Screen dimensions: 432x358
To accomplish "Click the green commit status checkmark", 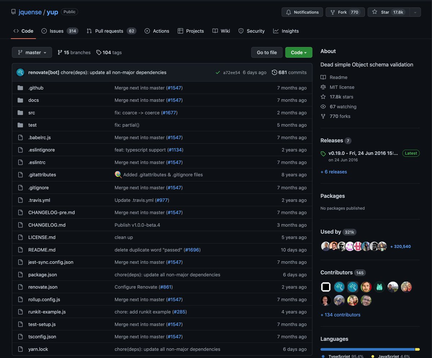I will point(217,72).
